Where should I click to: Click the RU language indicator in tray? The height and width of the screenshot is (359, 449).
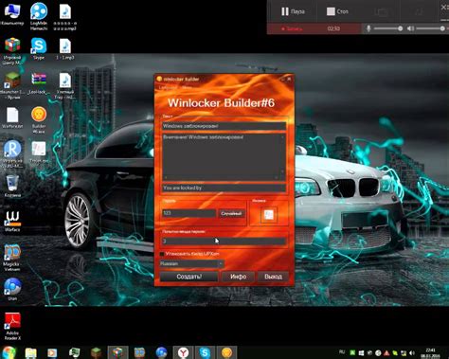point(342,351)
